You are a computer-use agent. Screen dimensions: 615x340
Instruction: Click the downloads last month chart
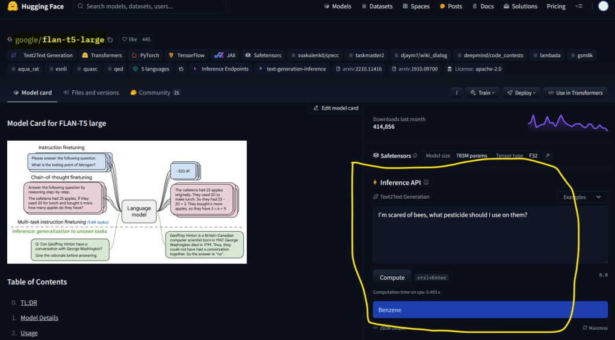click(x=567, y=122)
